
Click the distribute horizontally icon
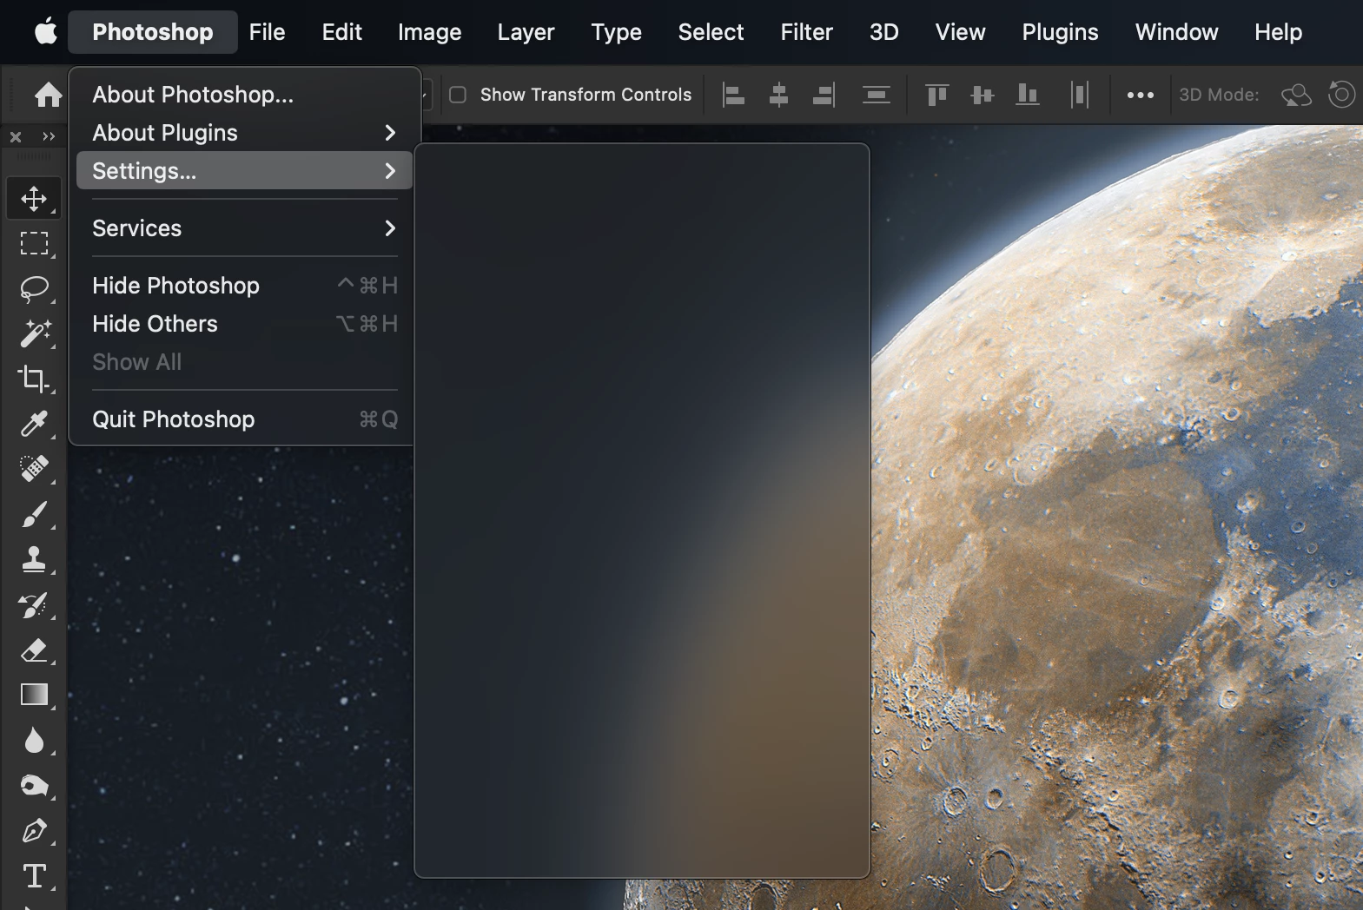[x=1080, y=95]
